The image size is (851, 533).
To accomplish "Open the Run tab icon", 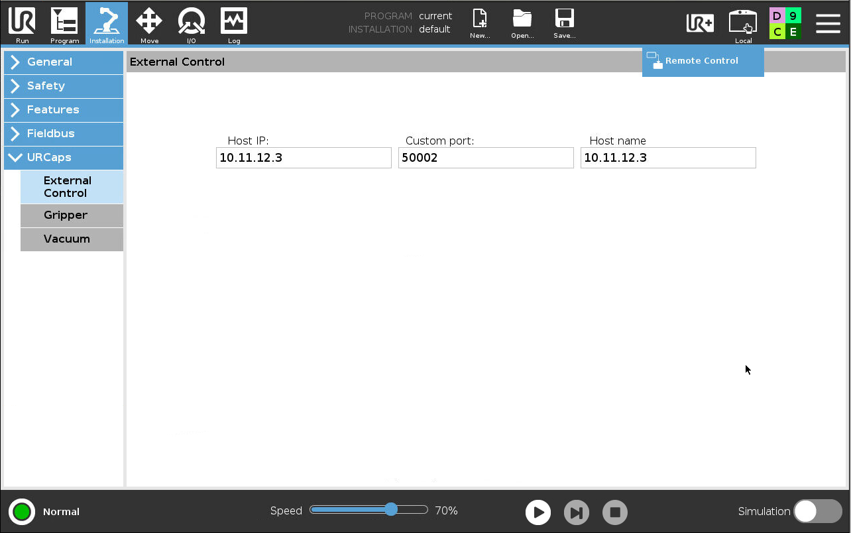I will [22, 23].
